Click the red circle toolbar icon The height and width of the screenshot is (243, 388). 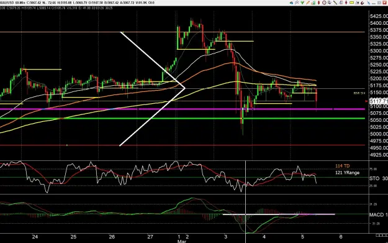coord(324,2)
